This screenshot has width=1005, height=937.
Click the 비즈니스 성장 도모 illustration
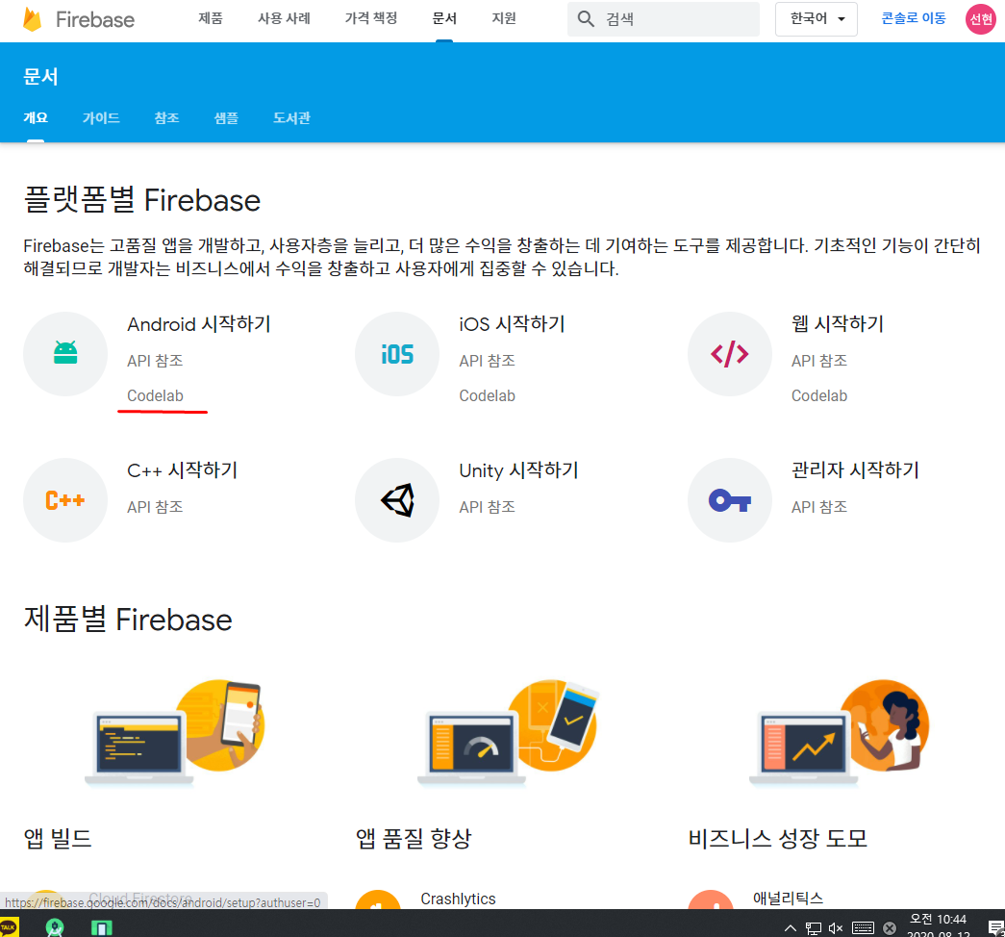(x=840, y=732)
